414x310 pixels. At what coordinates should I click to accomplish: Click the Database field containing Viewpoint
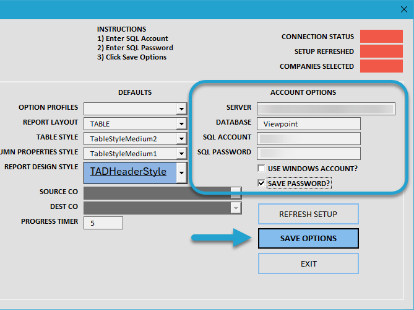click(308, 123)
